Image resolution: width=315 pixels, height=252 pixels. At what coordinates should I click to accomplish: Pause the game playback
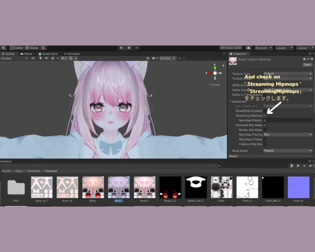[x=129, y=48]
